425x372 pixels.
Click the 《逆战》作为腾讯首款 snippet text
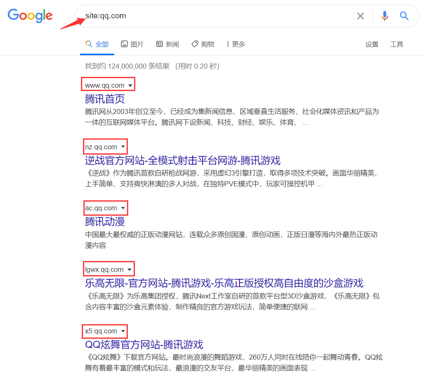232,178
